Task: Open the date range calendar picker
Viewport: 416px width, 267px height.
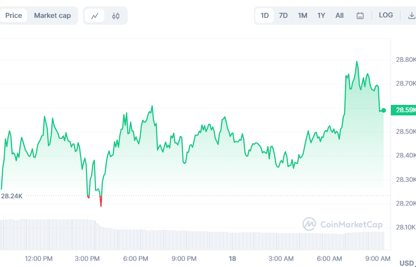Action: point(360,15)
